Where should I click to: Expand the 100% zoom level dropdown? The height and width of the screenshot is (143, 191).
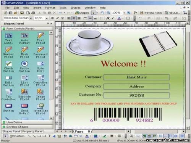coord(124,13)
